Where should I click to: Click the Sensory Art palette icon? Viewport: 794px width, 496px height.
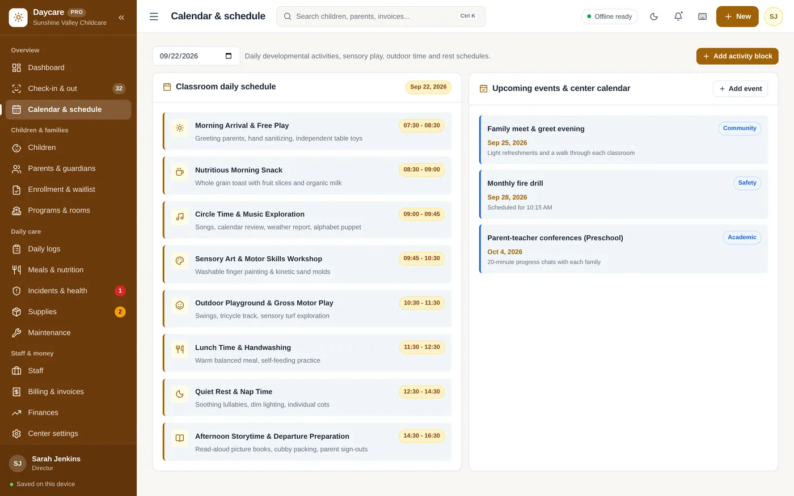pyautogui.click(x=180, y=261)
